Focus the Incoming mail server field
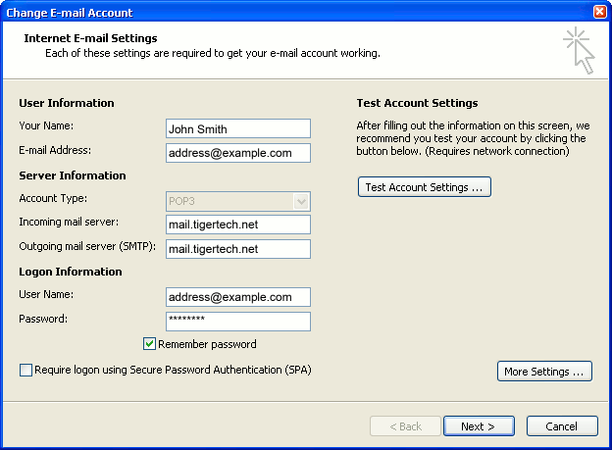Screen dimensions: 612x450 click(x=238, y=225)
